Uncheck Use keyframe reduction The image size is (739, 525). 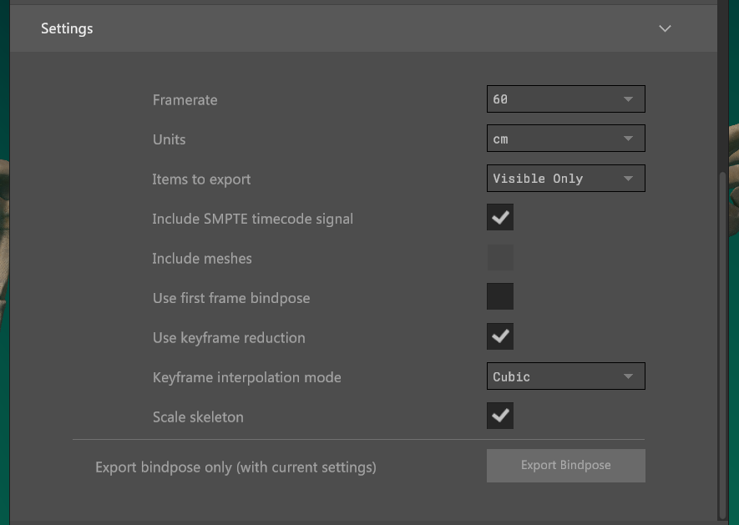tap(500, 337)
